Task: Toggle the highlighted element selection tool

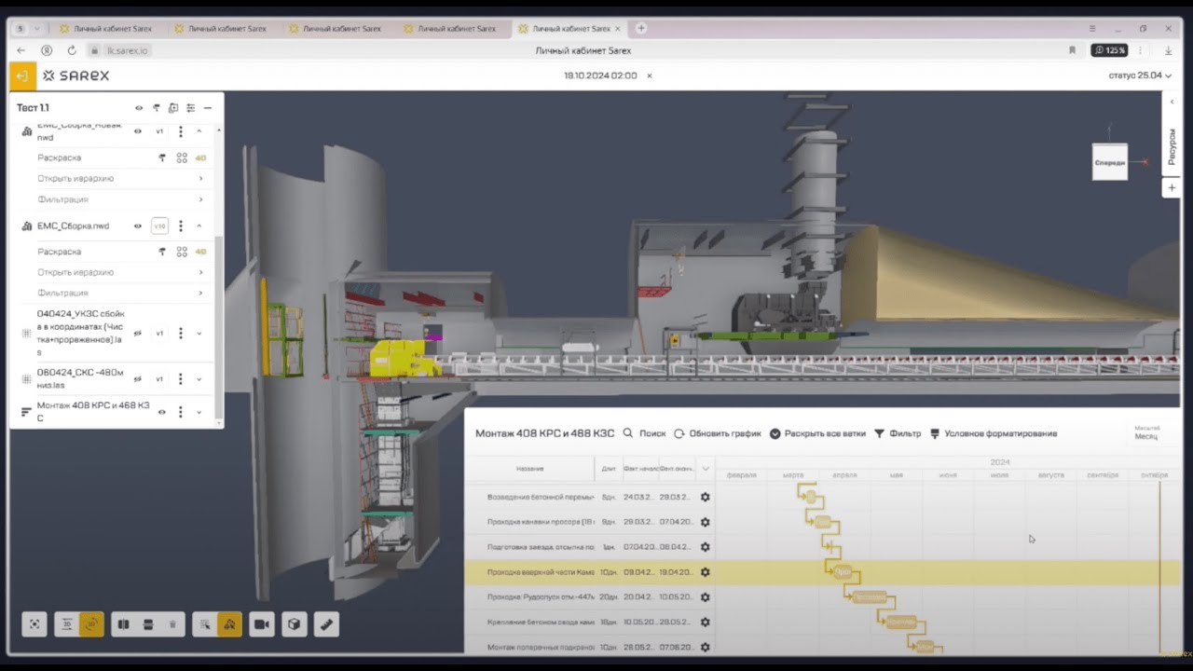Action: click(229, 624)
